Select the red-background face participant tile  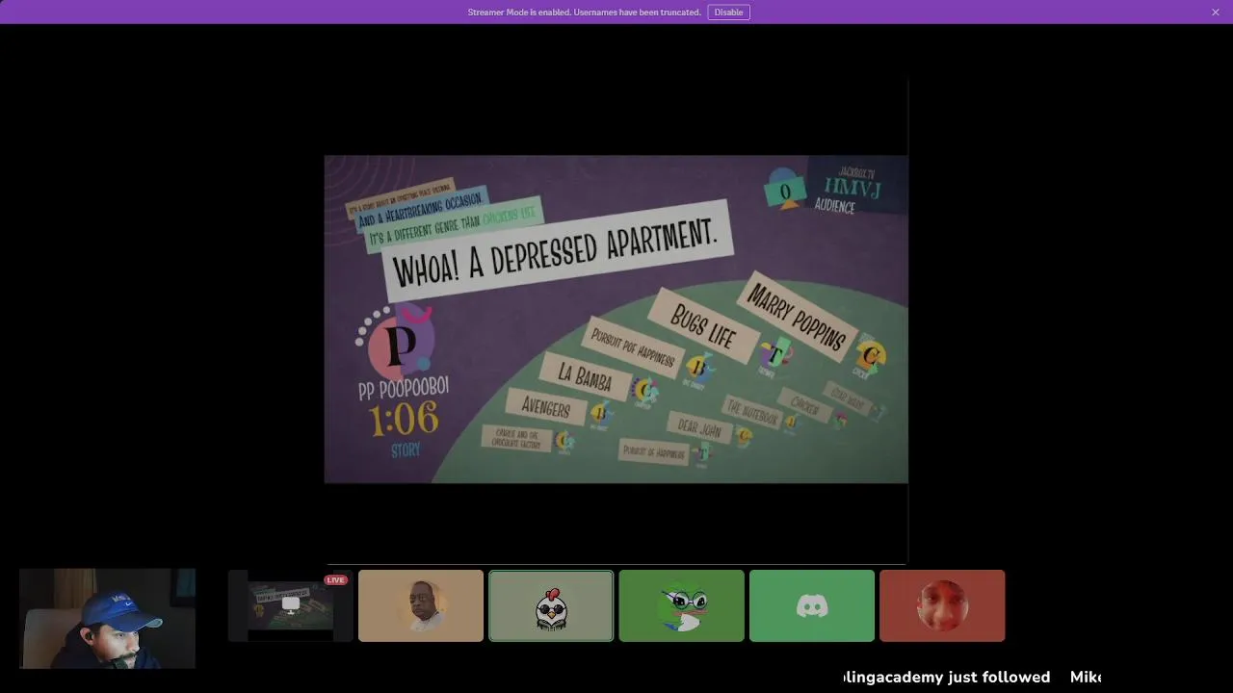(942, 605)
